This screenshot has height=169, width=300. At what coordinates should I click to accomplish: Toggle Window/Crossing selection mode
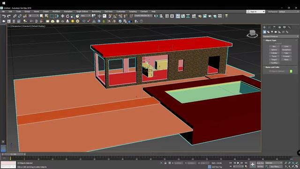(57, 16)
